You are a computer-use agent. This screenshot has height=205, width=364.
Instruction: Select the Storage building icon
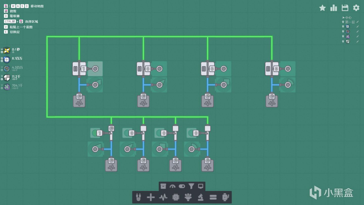(x=163, y=186)
